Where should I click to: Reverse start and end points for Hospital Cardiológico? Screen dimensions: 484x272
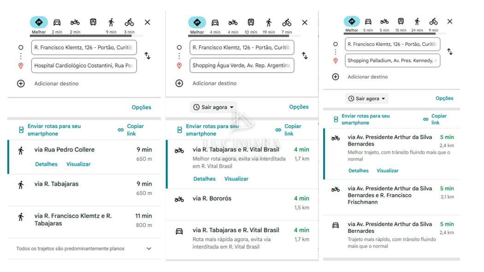click(147, 56)
